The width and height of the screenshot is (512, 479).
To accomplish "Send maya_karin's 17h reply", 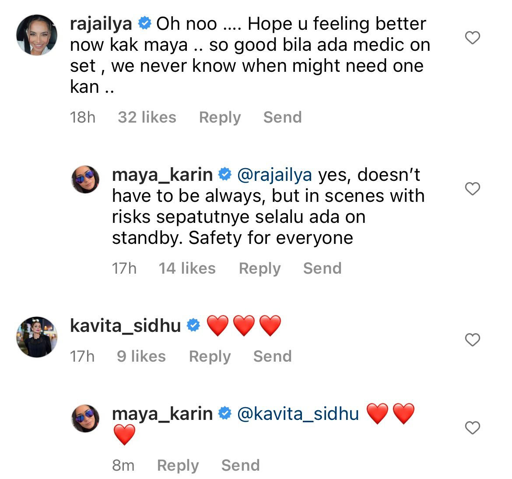I will click(x=322, y=268).
